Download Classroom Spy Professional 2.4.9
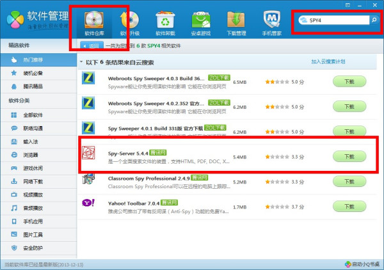This screenshot has width=384, height=270. [x=349, y=182]
